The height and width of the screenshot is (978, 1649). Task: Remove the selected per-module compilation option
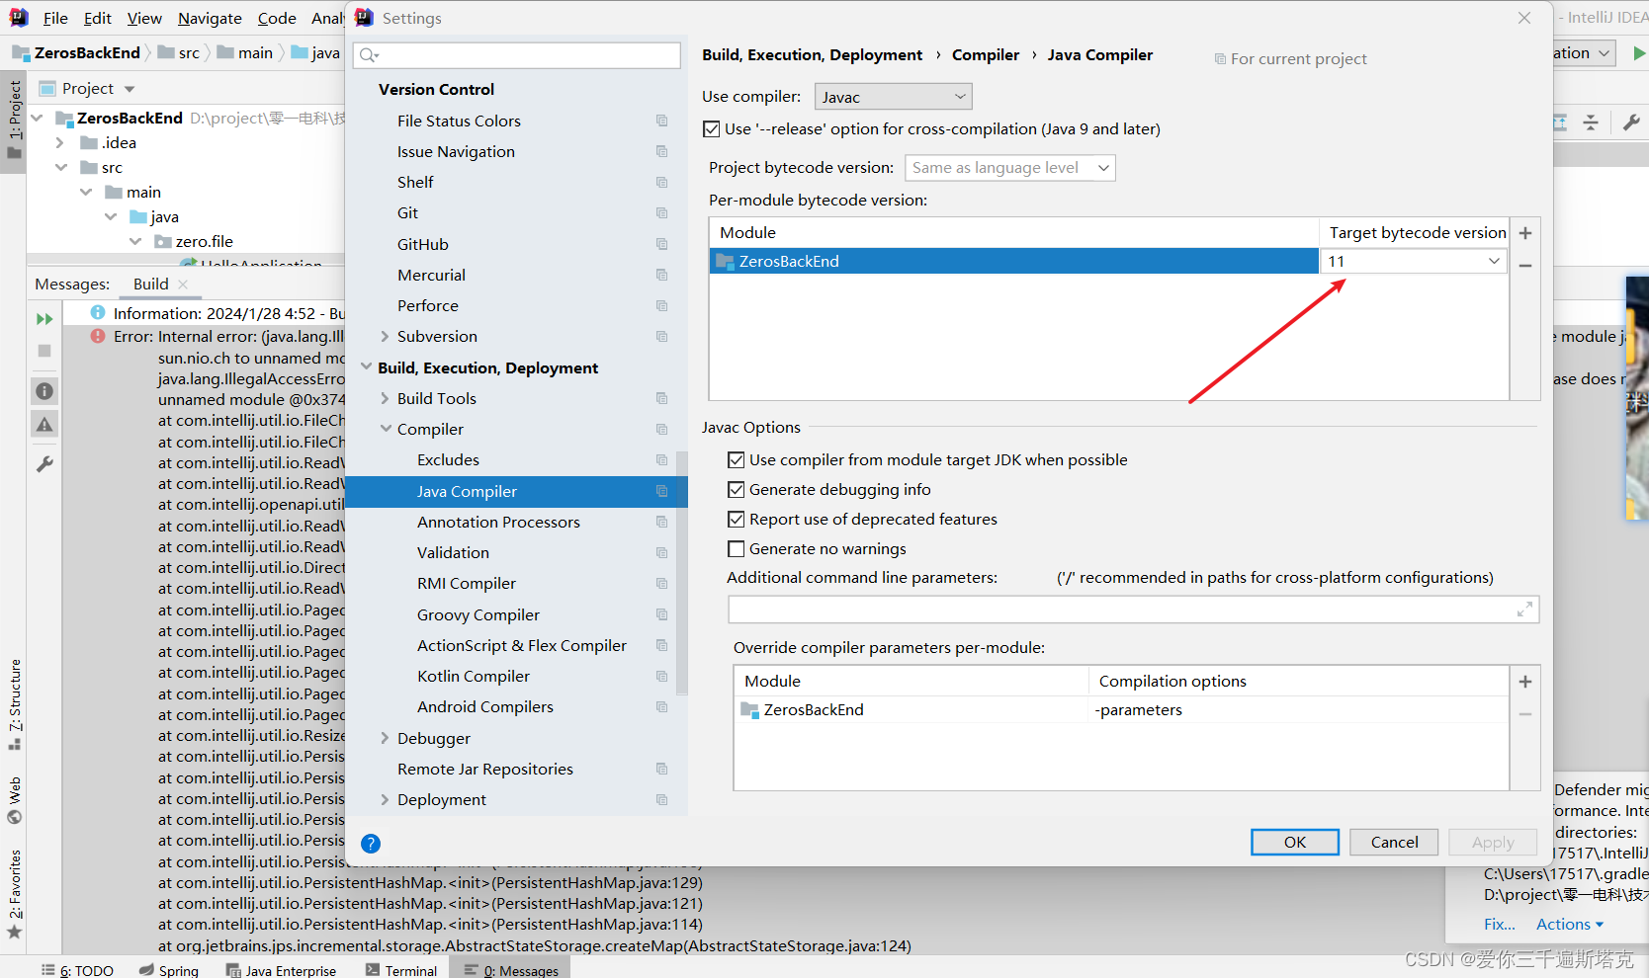click(x=1524, y=713)
